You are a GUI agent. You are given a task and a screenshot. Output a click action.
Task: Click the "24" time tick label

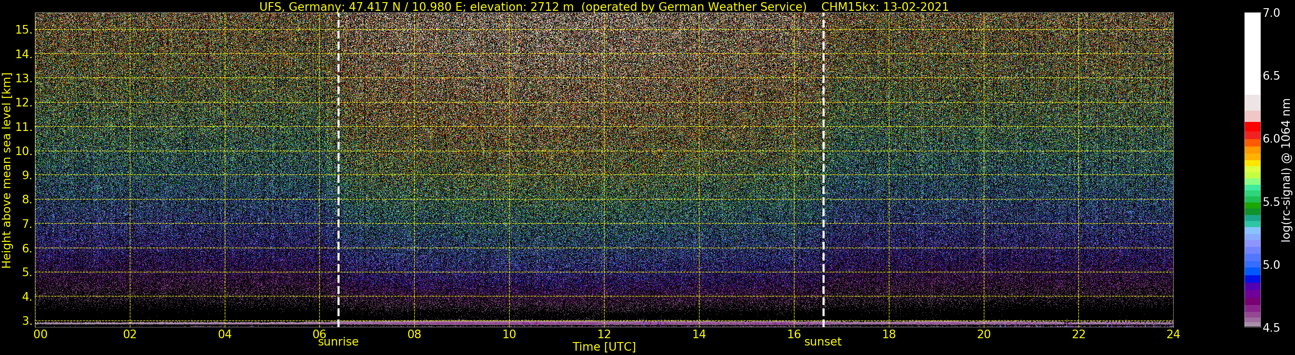coord(1173,334)
